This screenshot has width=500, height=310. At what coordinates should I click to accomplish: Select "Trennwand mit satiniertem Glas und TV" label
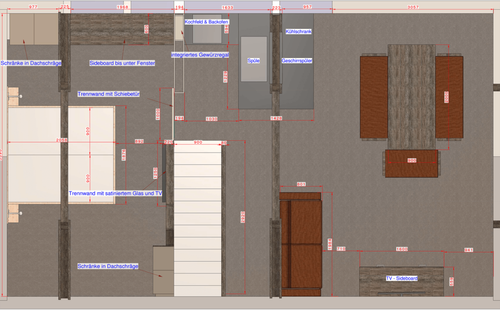pyautogui.click(x=115, y=194)
